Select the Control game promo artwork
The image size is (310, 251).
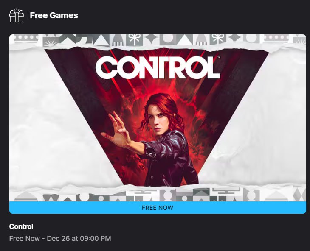pyautogui.click(x=158, y=118)
